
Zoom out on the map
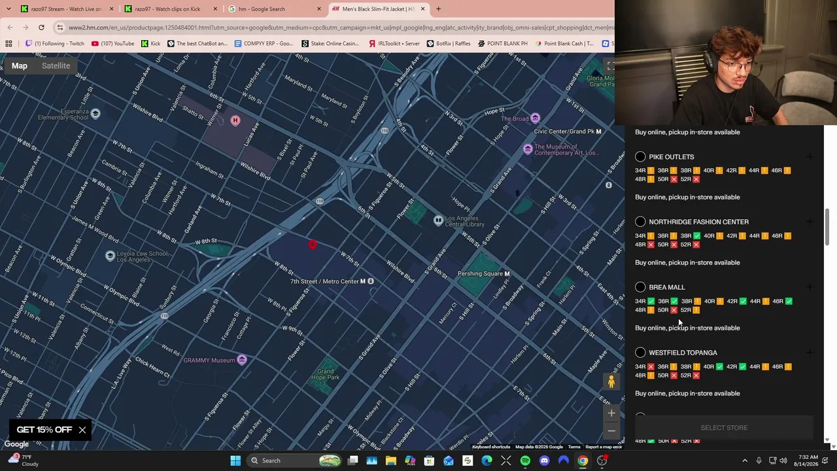click(611, 430)
